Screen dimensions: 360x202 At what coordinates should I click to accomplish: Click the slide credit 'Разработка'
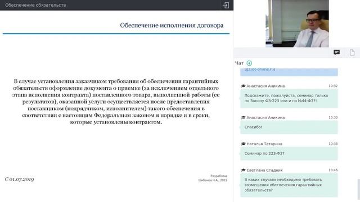(x=219, y=176)
